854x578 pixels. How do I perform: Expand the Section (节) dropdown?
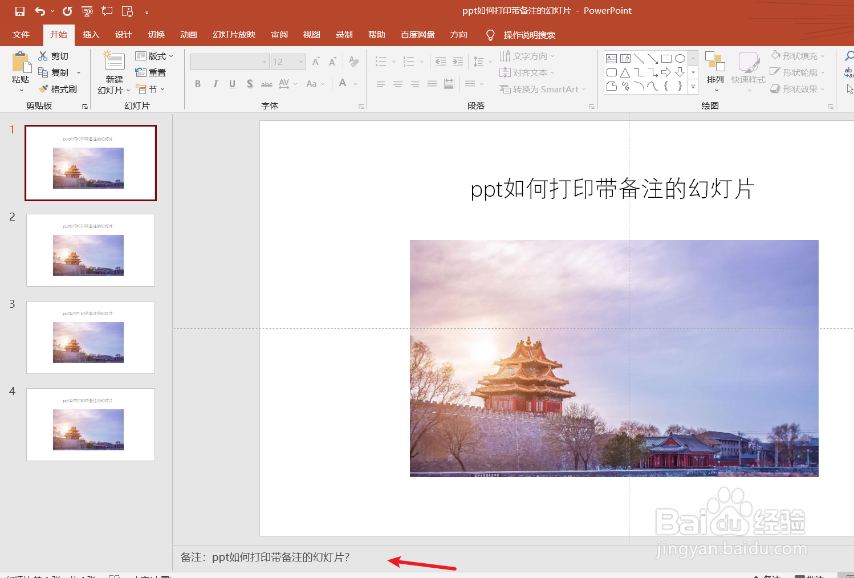(151, 89)
